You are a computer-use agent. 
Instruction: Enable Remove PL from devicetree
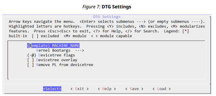pyautogui.click(x=60, y=65)
